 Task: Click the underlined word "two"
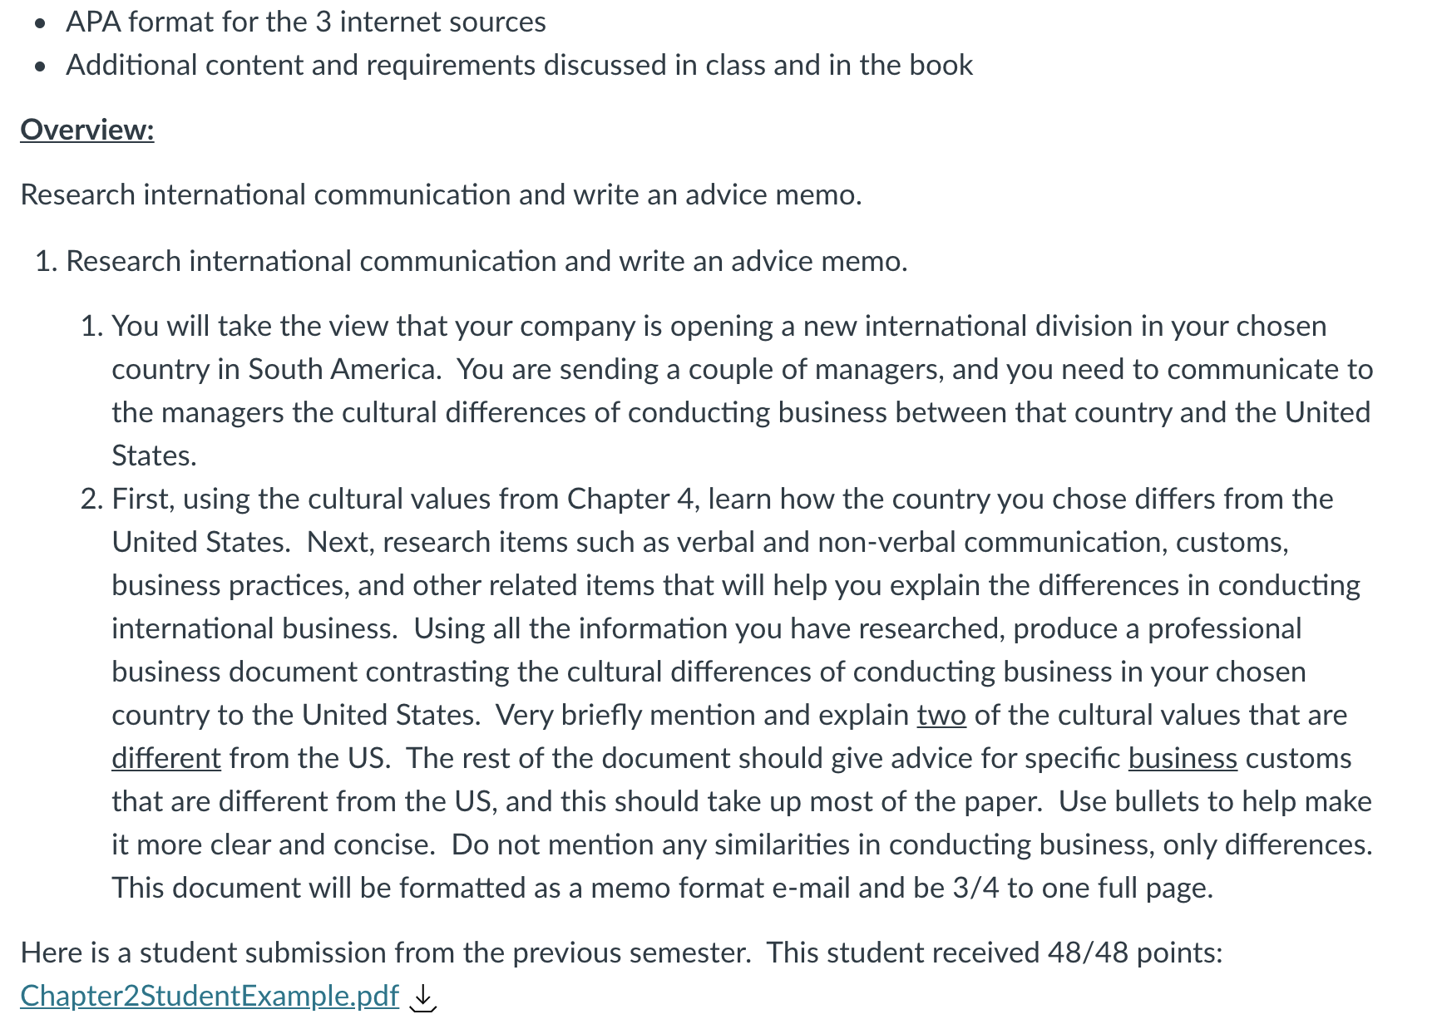pyautogui.click(x=941, y=715)
